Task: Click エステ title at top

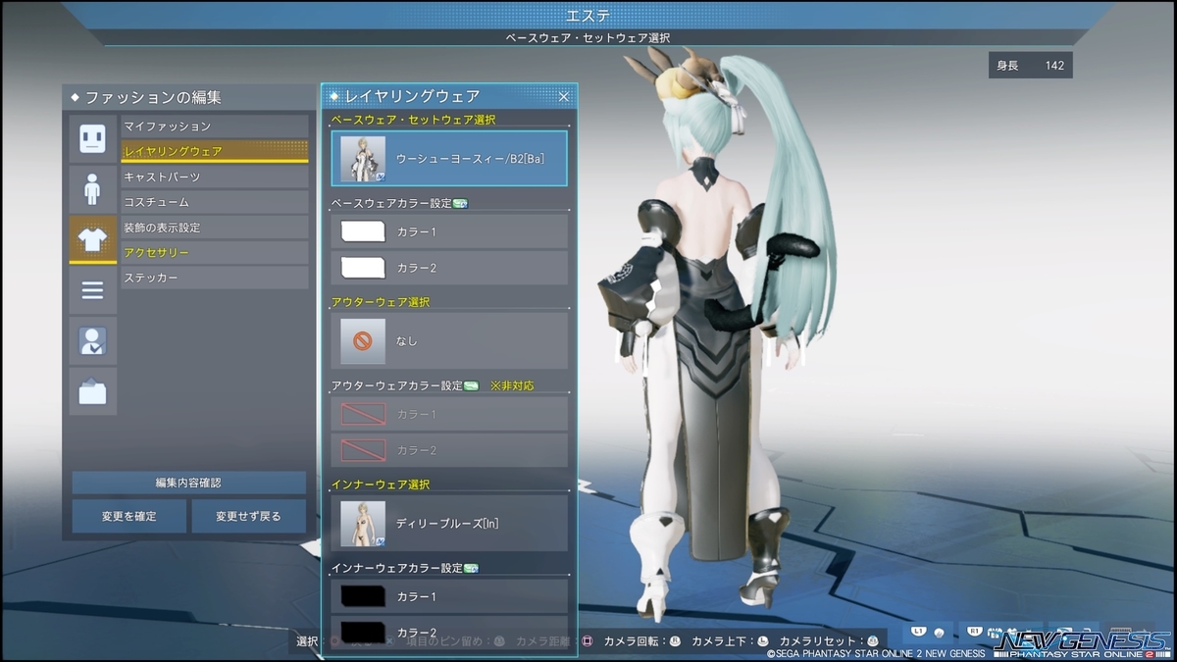Action: coord(588,16)
